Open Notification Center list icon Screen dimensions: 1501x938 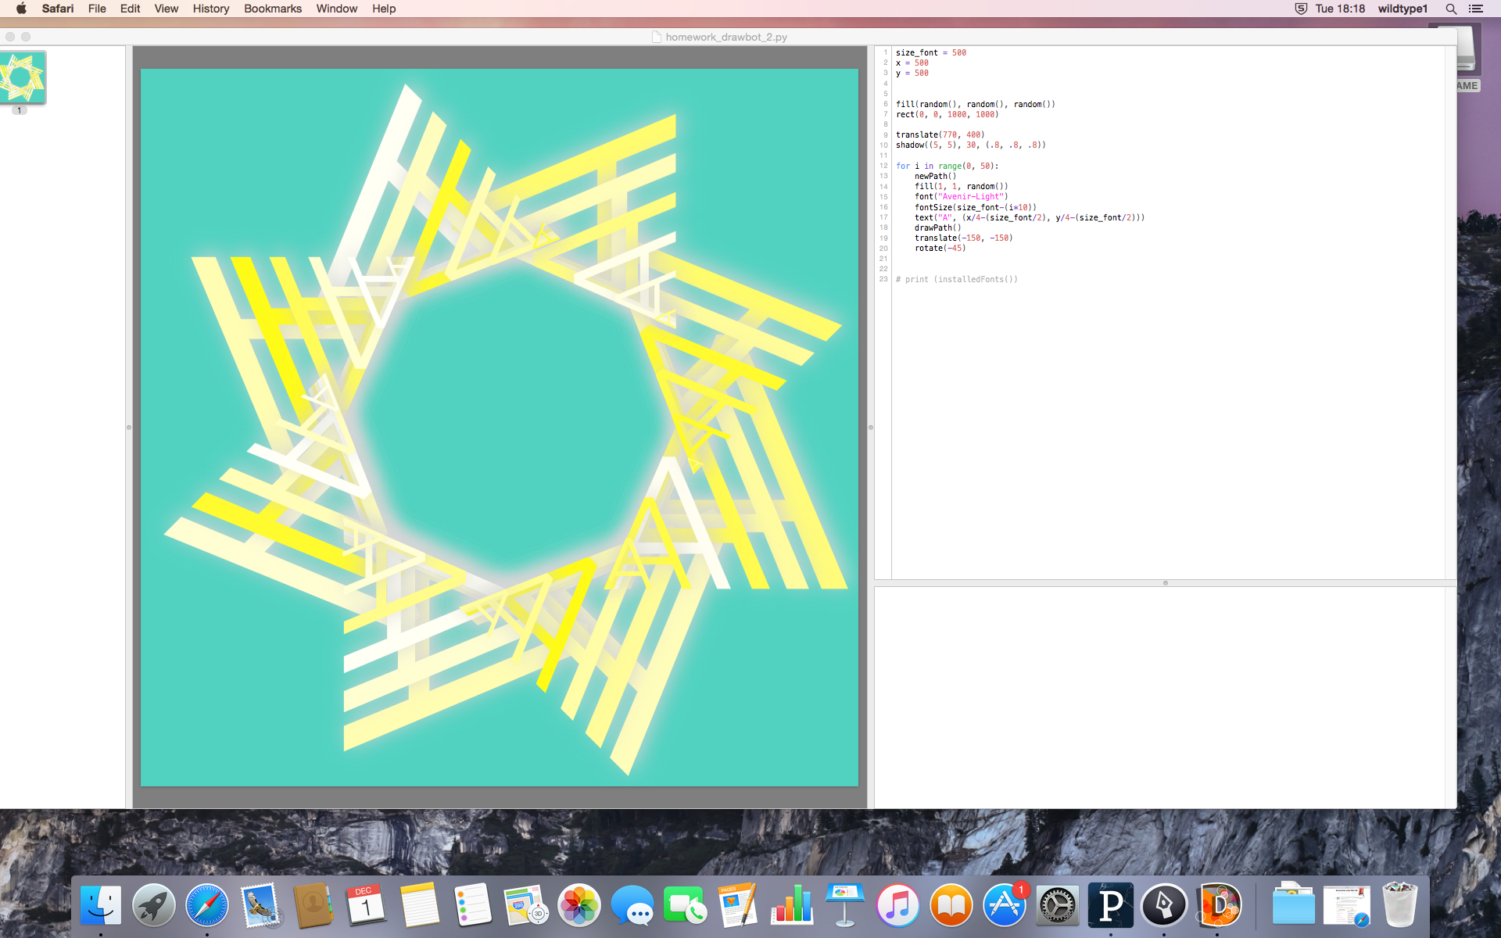point(1476,9)
